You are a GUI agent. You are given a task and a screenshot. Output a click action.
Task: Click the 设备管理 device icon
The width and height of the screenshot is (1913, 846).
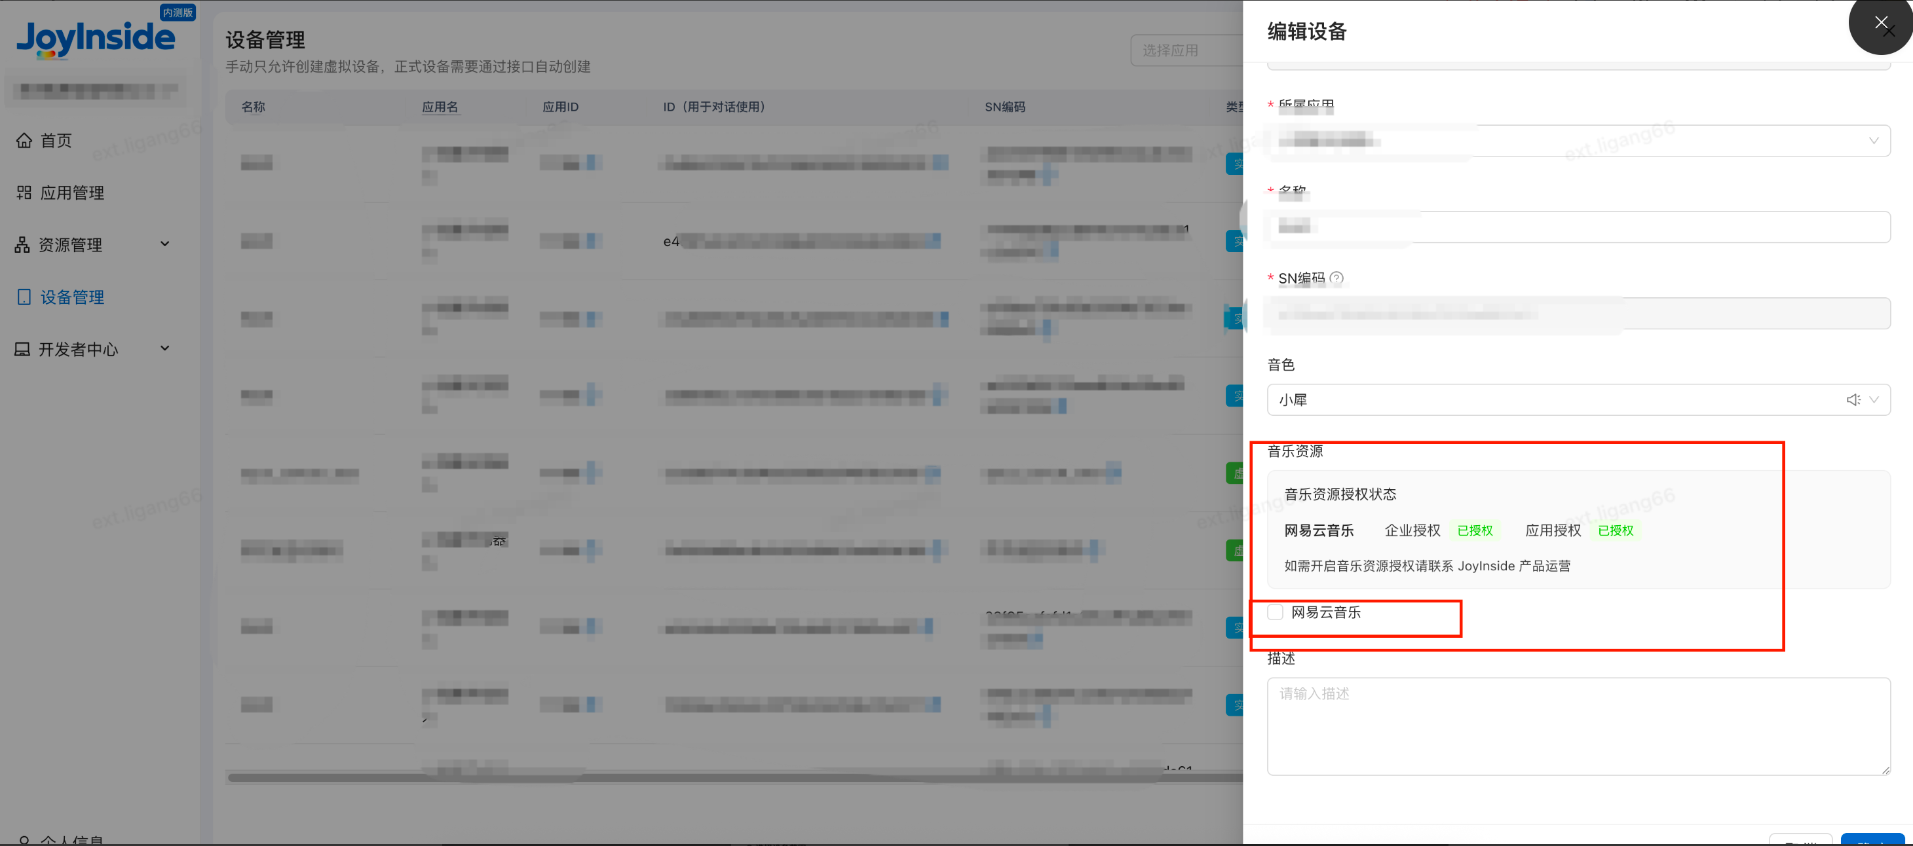[x=24, y=297]
